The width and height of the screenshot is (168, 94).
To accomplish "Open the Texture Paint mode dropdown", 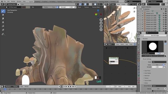I will (11, 4).
